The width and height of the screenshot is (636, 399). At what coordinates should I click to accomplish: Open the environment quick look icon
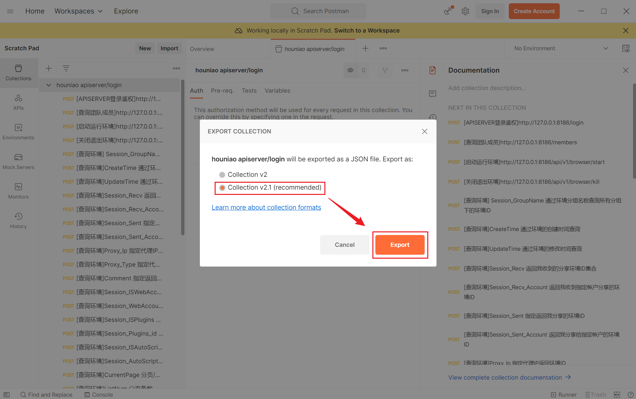point(625,48)
